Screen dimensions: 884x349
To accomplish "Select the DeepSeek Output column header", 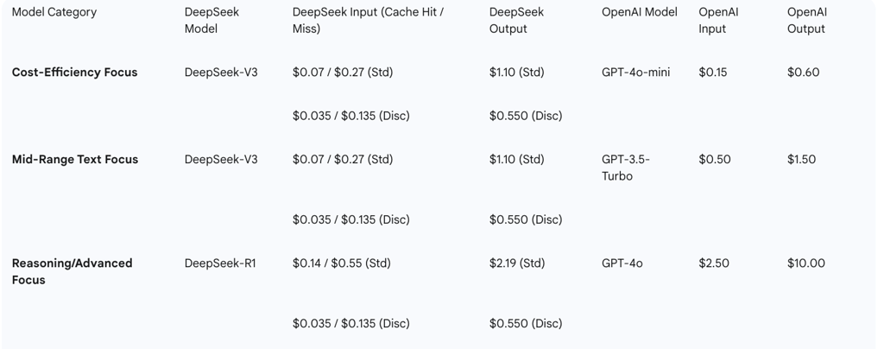I will pyautogui.click(x=516, y=20).
